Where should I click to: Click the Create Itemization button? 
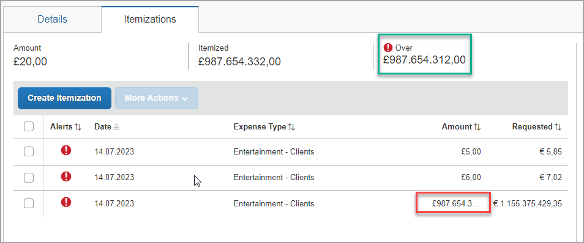click(64, 98)
